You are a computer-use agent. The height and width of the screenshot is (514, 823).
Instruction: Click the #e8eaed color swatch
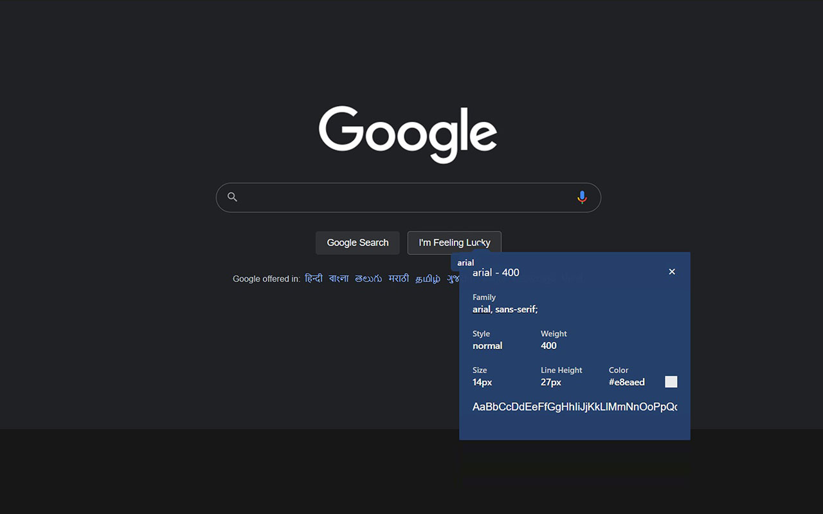671,382
